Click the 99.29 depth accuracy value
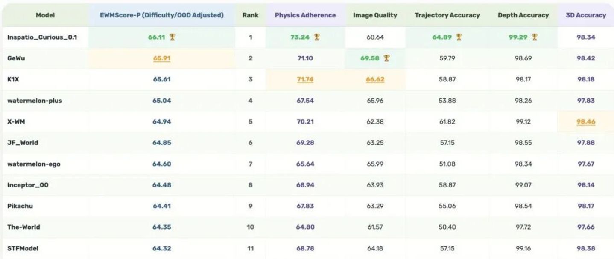This screenshot has width=614, height=259. pyautogui.click(x=518, y=37)
